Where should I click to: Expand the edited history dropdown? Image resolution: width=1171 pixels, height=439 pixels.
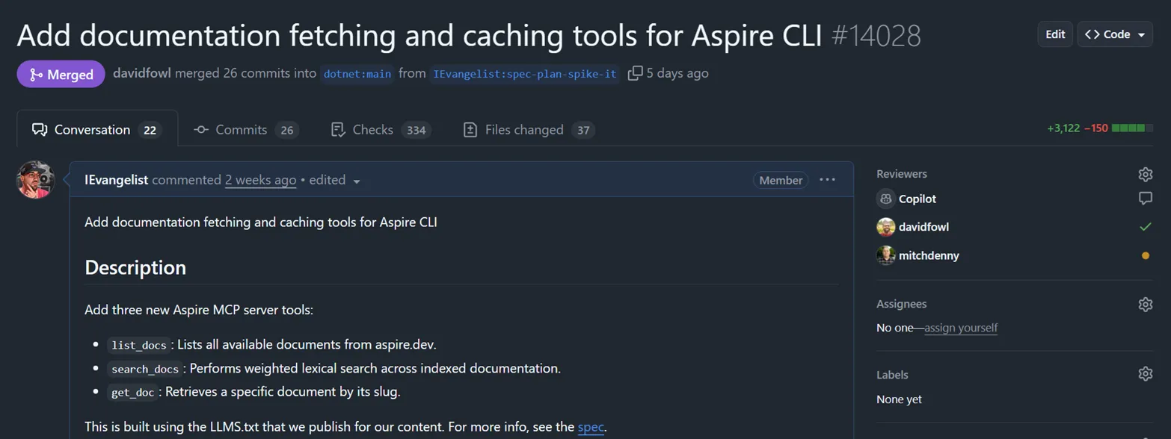[x=356, y=180]
